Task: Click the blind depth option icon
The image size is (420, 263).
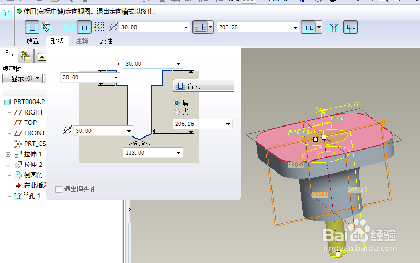Action: pos(200,27)
